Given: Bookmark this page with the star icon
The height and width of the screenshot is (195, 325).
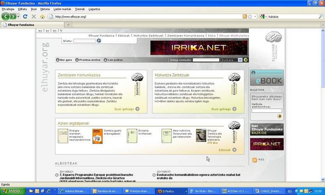Looking at the screenshot, I should [x=250, y=16].
